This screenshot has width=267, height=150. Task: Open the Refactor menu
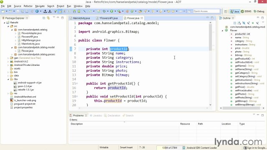click(28, 6)
